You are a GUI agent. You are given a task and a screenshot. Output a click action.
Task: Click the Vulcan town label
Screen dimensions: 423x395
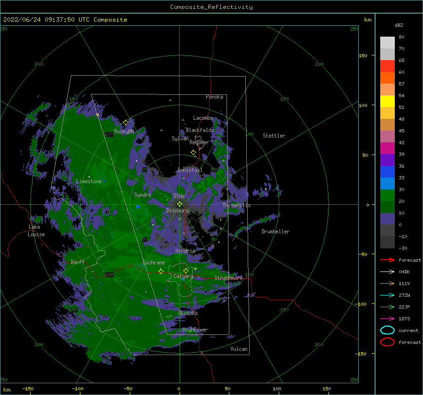239,349
